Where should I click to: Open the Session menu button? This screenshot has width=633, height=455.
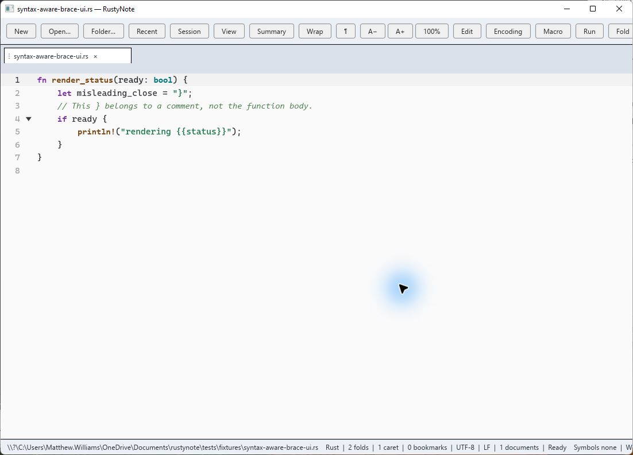tap(190, 31)
